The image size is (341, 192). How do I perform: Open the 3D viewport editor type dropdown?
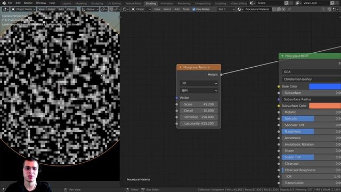coord(5,10)
